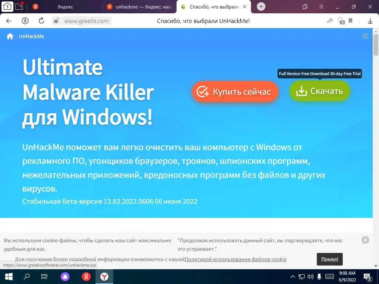Click the microphone tray icon

pyautogui.click(x=319, y=277)
